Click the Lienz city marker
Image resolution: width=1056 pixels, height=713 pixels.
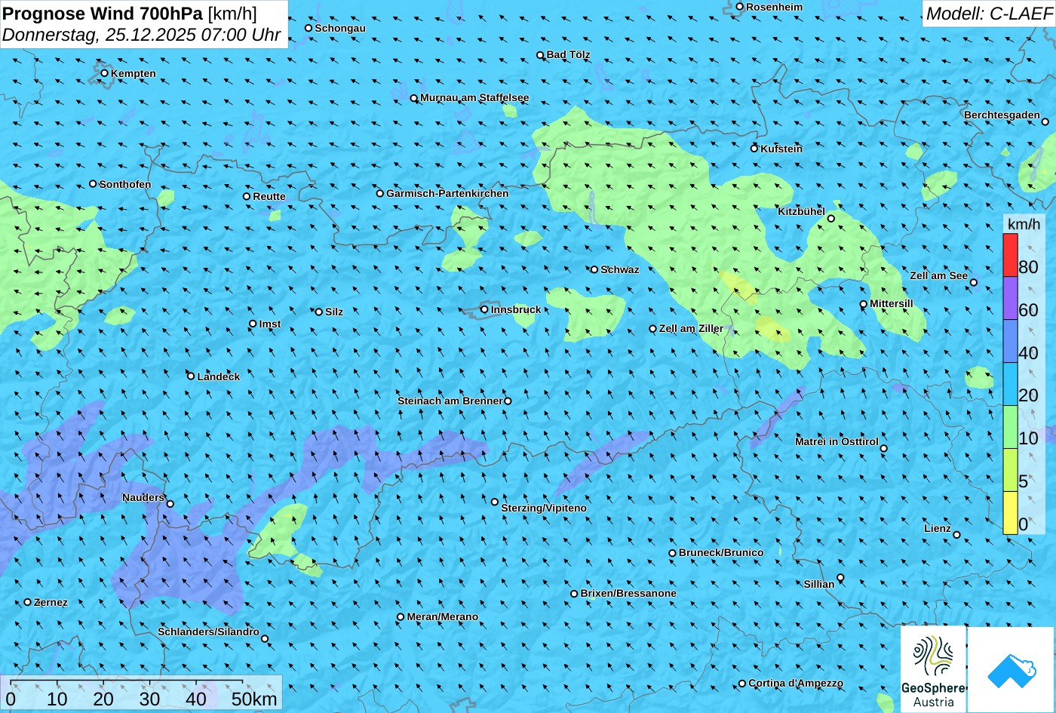(x=956, y=535)
